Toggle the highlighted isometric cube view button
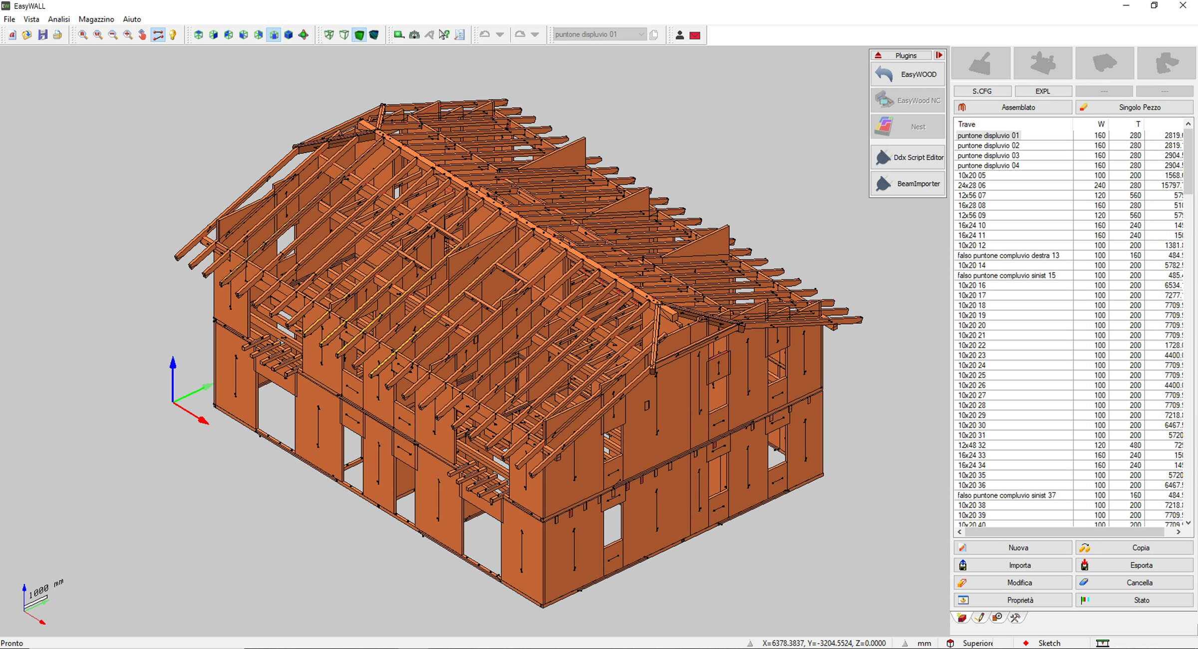1198x649 pixels. (274, 35)
